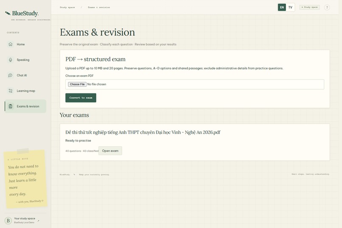
Task: Click the 'BlueStudy Local Demo' text
Action: 24,222
